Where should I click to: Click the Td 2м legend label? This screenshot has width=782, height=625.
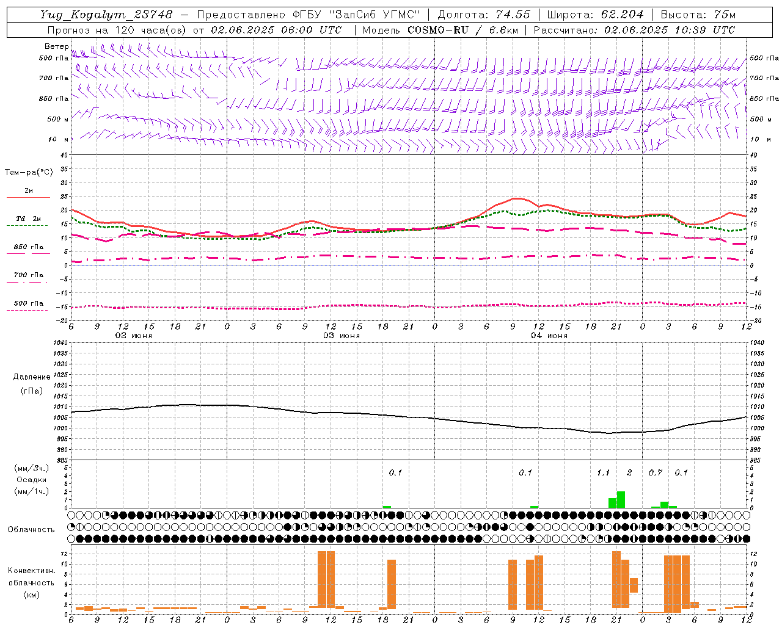click(x=29, y=219)
